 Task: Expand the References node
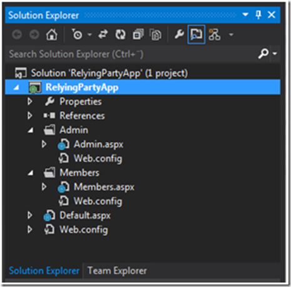[x=30, y=116]
